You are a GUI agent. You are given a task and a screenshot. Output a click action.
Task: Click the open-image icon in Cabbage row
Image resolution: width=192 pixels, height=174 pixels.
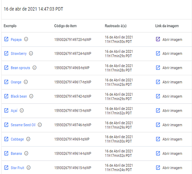[x=158, y=139]
